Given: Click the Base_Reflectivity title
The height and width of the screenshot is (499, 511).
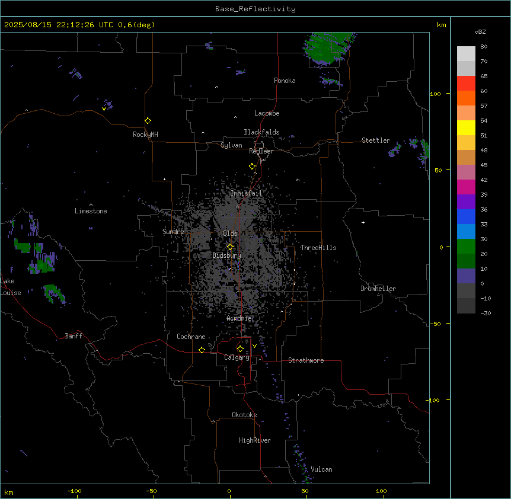Looking at the screenshot, I should [x=255, y=9].
